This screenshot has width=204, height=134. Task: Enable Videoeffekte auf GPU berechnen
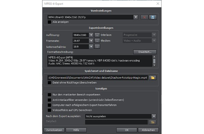click(49, 110)
